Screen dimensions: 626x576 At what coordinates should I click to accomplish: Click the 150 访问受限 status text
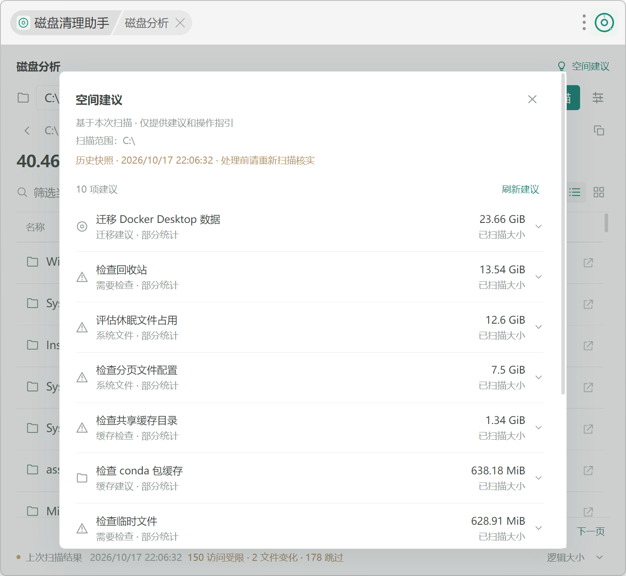tap(216, 557)
